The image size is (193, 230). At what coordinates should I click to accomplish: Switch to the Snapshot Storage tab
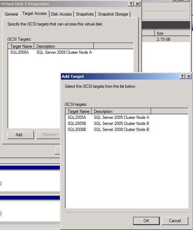click(x=113, y=14)
